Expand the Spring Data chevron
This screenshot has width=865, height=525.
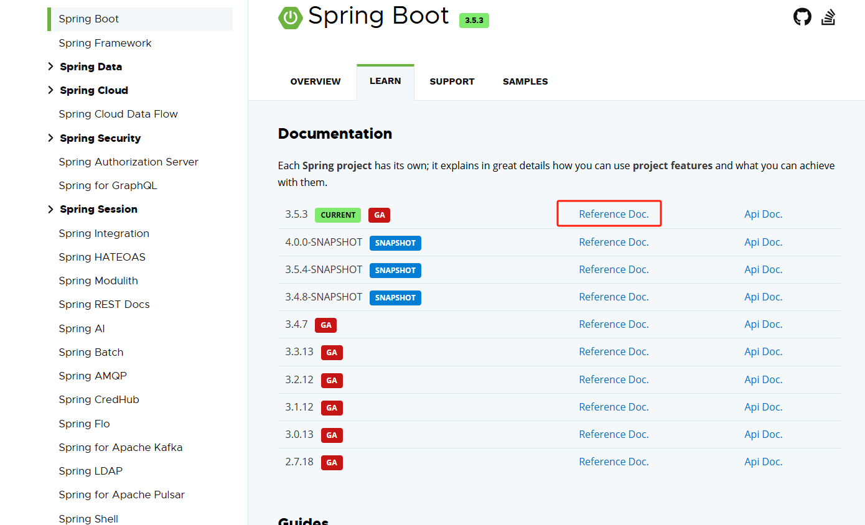(50, 67)
